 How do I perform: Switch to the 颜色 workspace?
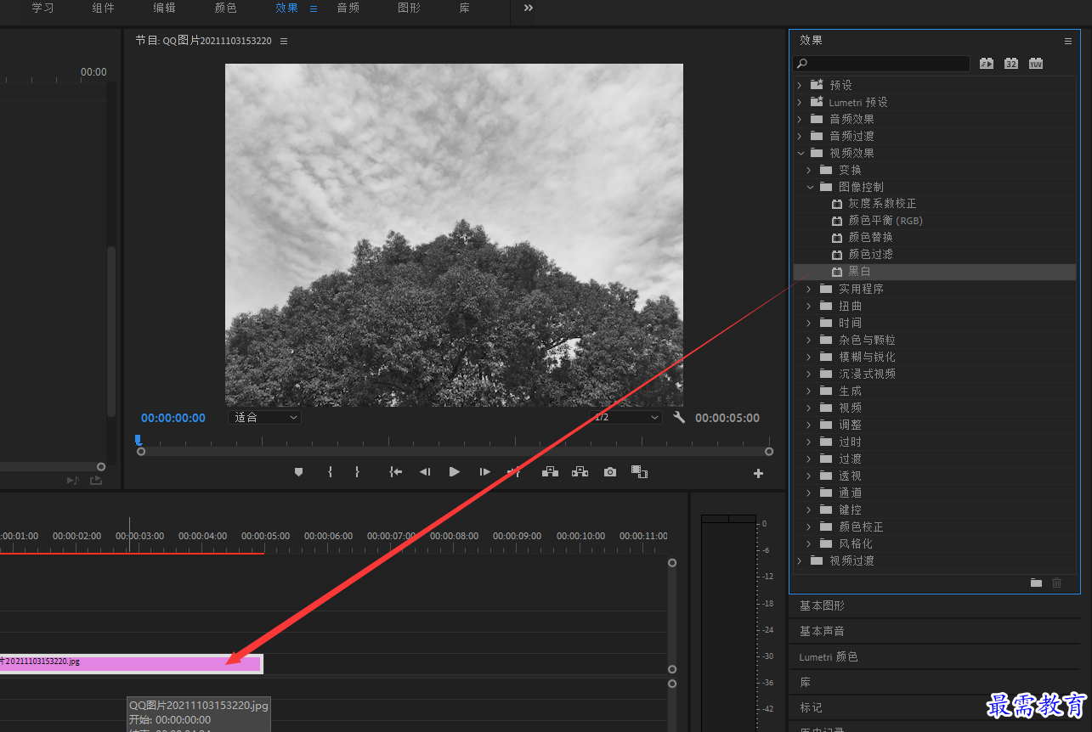[226, 8]
